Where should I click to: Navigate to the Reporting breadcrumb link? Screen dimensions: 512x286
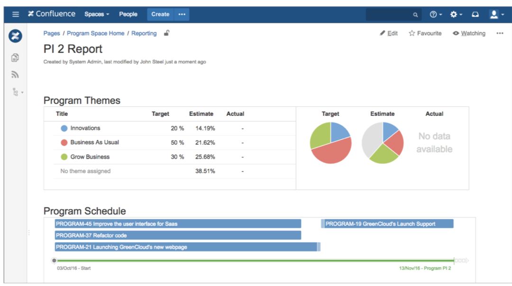[144, 33]
